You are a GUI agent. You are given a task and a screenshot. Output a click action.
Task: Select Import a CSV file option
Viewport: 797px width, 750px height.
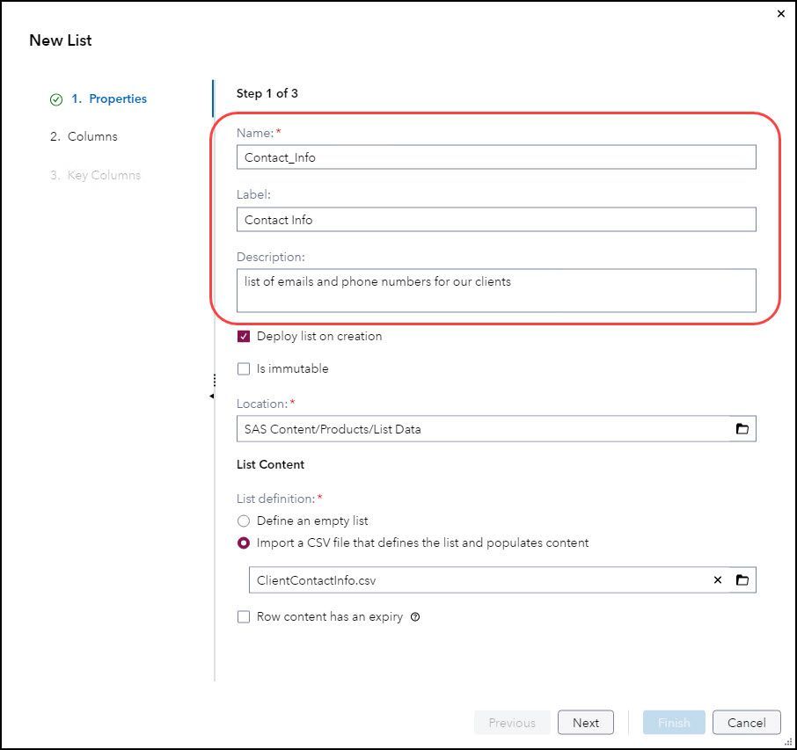coord(244,543)
